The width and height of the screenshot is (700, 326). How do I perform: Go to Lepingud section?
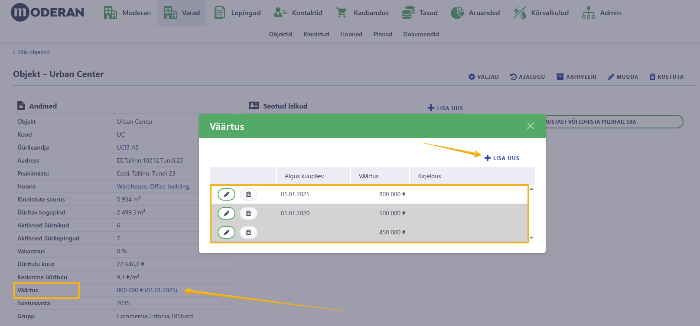[x=238, y=13]
